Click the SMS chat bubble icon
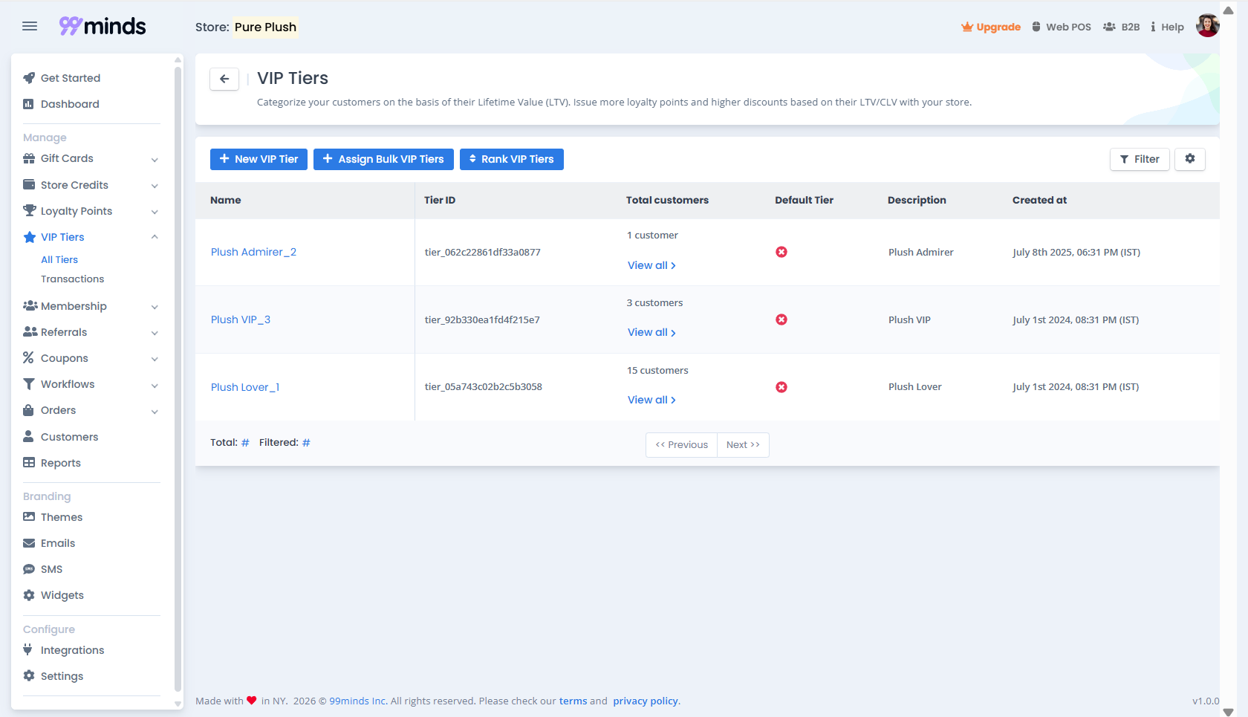 [29, 569]
